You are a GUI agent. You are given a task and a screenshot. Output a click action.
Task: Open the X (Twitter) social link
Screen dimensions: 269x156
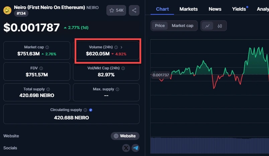126,148
